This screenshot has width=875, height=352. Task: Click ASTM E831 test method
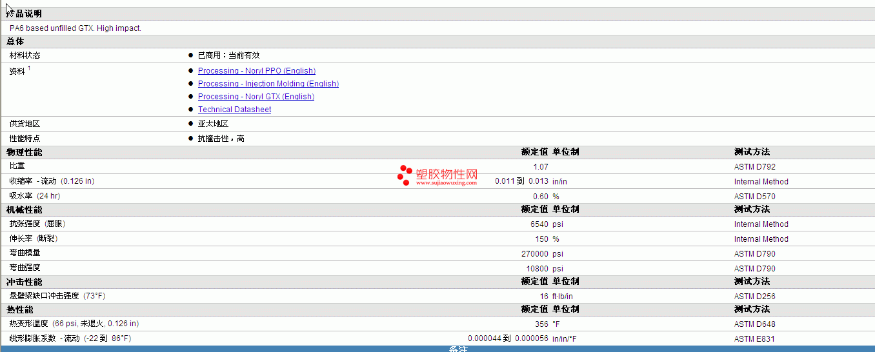pyautogui.click(x=754, y=339)
